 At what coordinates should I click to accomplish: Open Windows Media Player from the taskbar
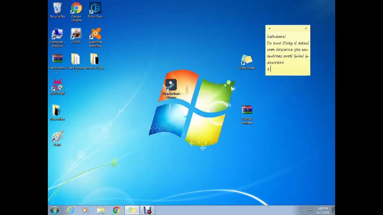coord(85,210)
